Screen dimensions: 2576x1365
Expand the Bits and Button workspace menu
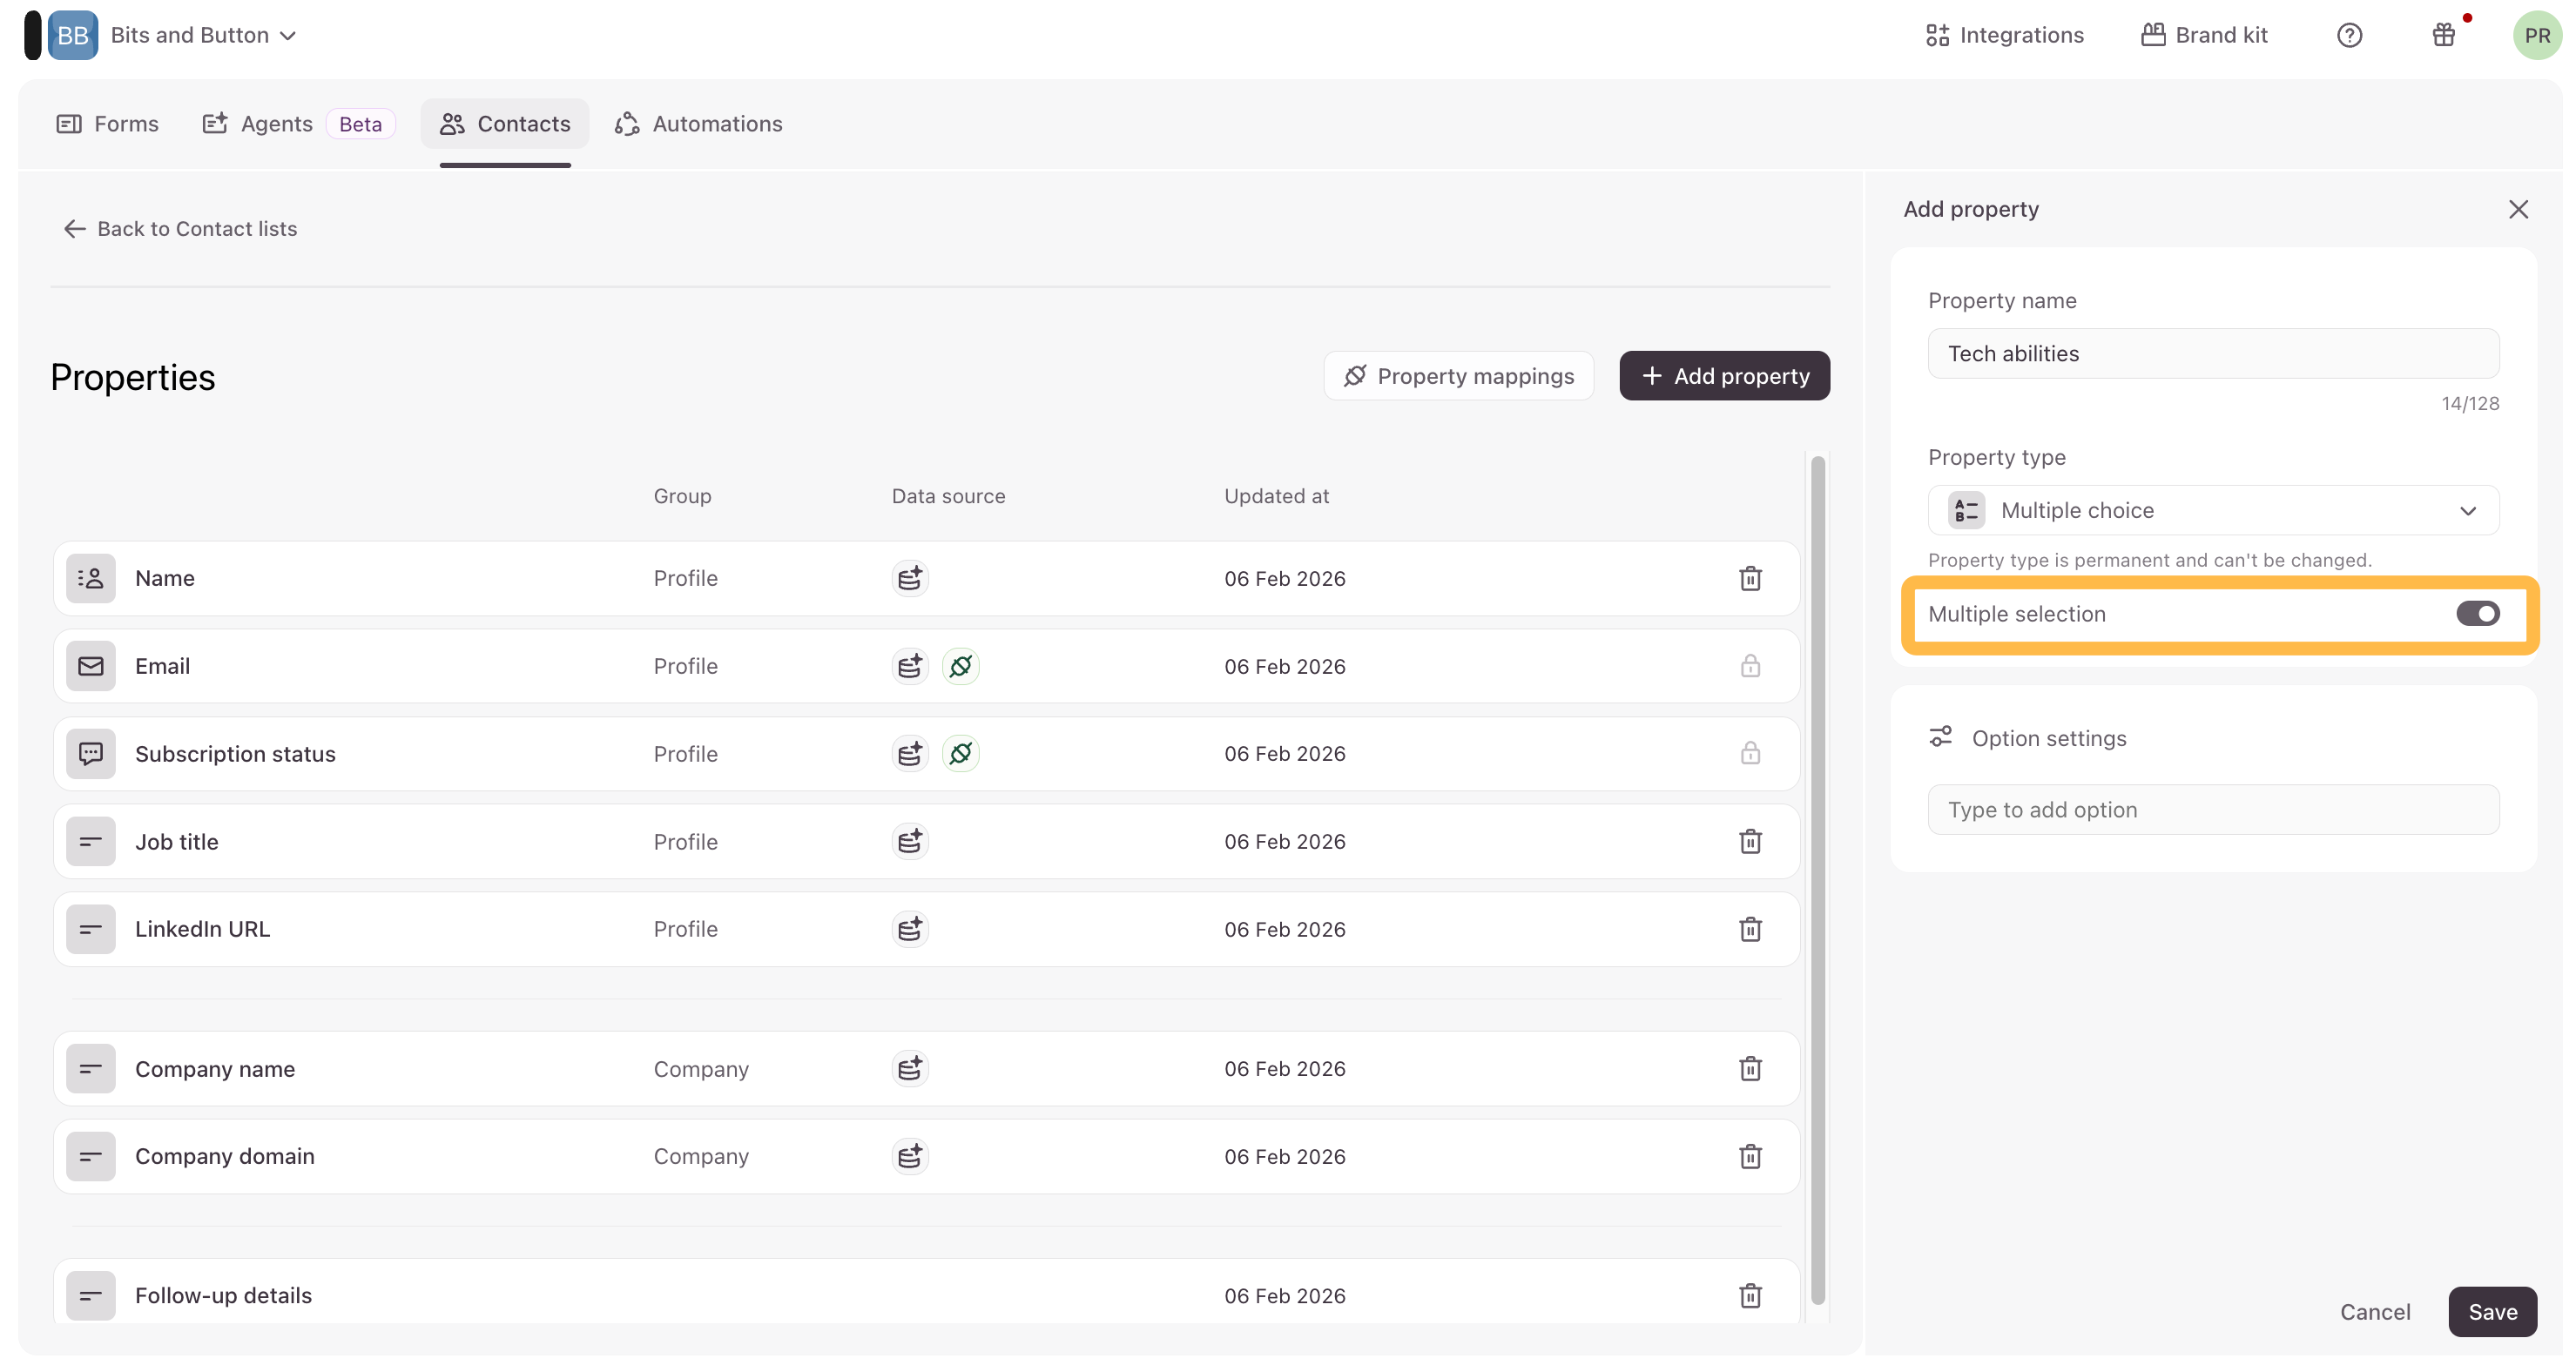click(203, 36)
